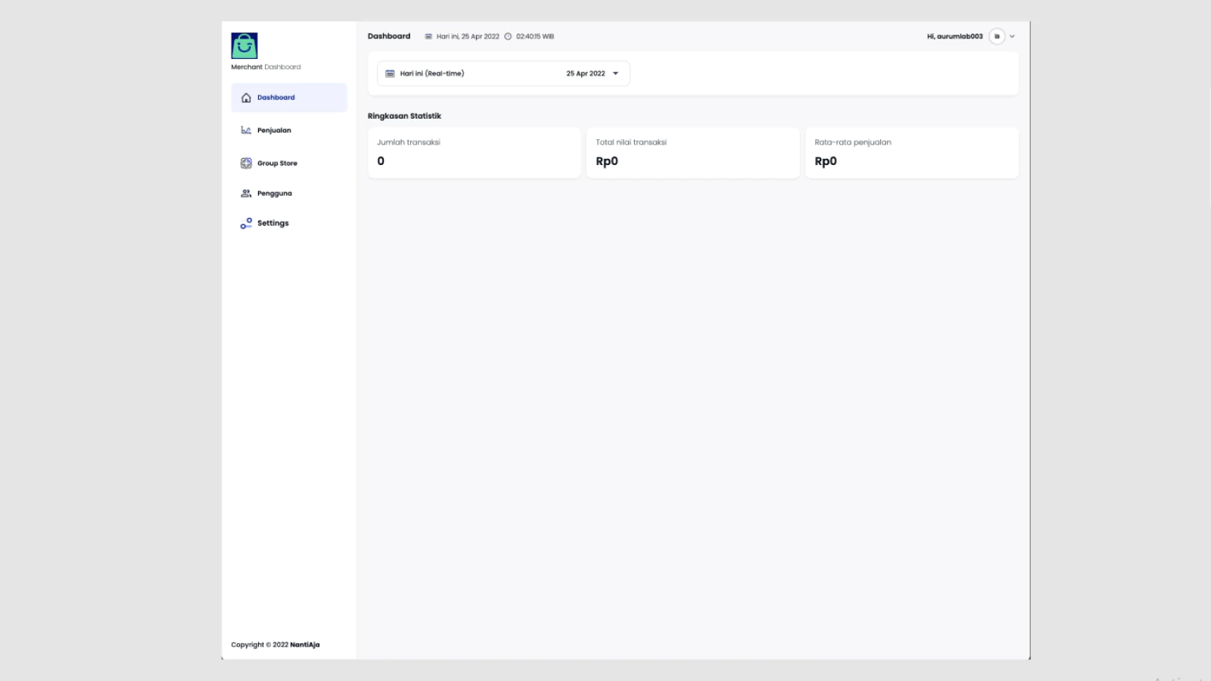Open the 25 Apr 2022 dropdown arrow
The height and width of the screenshot is (681, 1211).
[x=615, y=73]
